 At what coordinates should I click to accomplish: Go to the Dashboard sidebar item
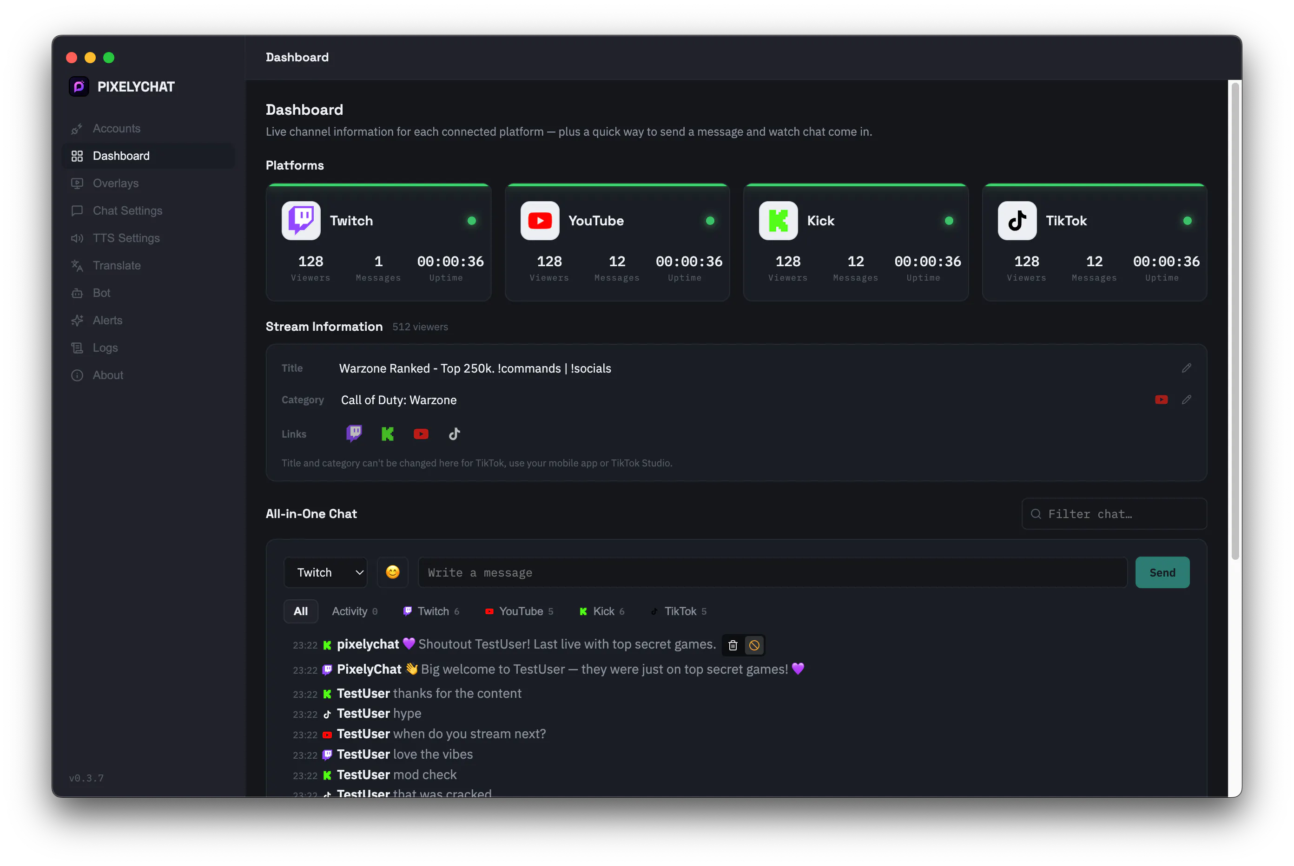[148, 156]
